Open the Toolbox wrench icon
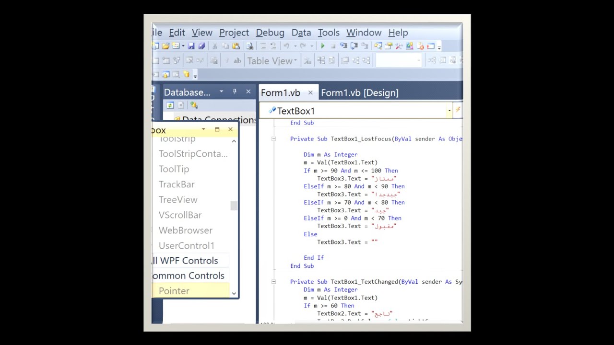Viewport: 614px width, 345px height. (399, 46)
